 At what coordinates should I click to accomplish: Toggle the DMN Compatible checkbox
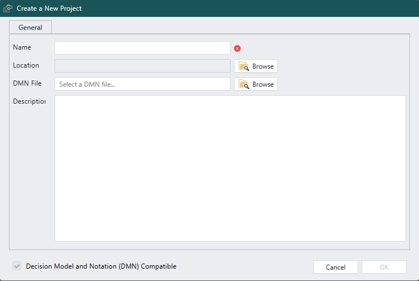pyautogui.click(x=17, y=266)
